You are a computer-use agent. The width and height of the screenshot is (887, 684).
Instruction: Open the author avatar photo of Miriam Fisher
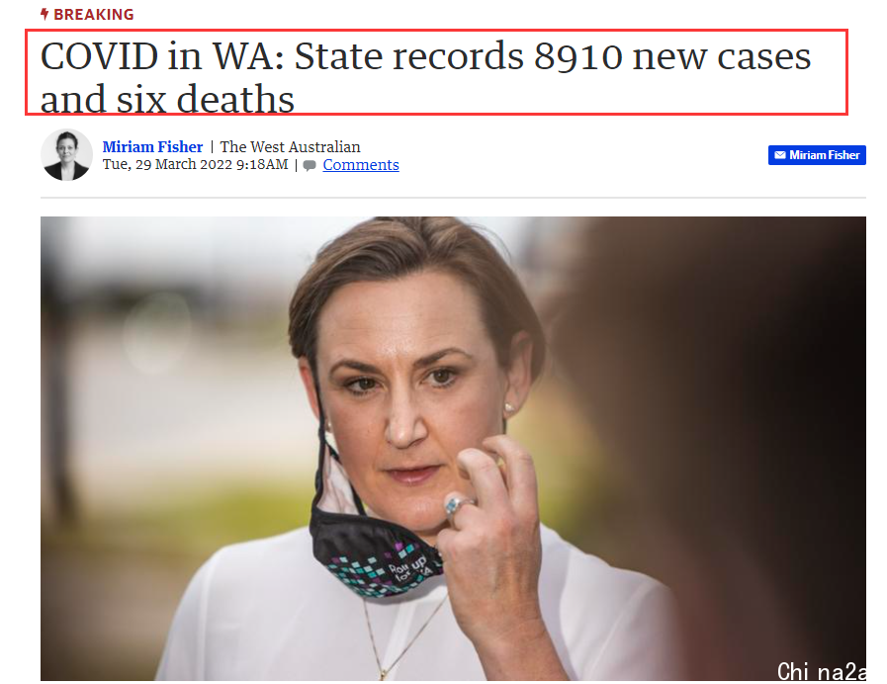(x=67, y=154)
